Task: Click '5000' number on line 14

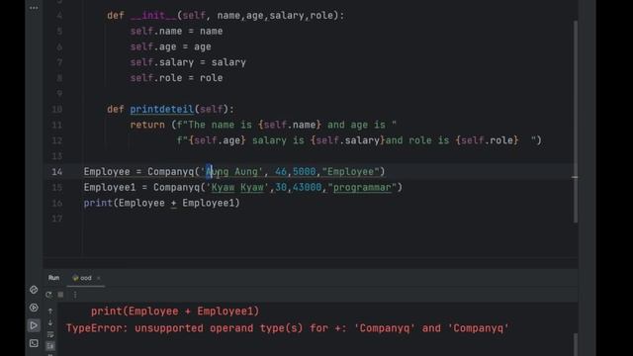Action: [x=304, y=171]
